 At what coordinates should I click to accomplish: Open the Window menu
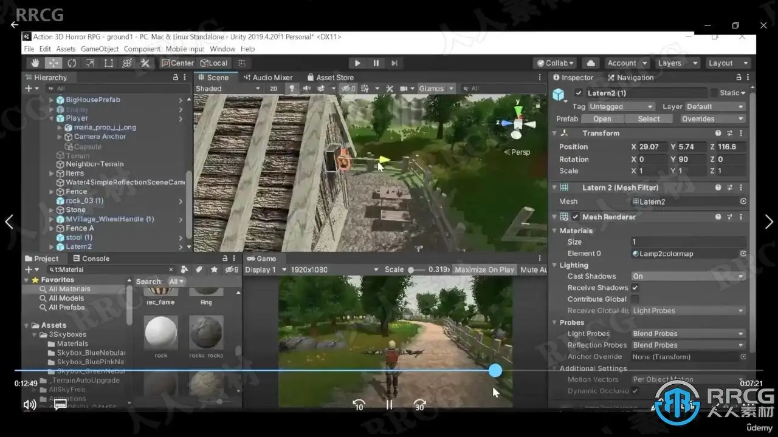pos(222,49)
